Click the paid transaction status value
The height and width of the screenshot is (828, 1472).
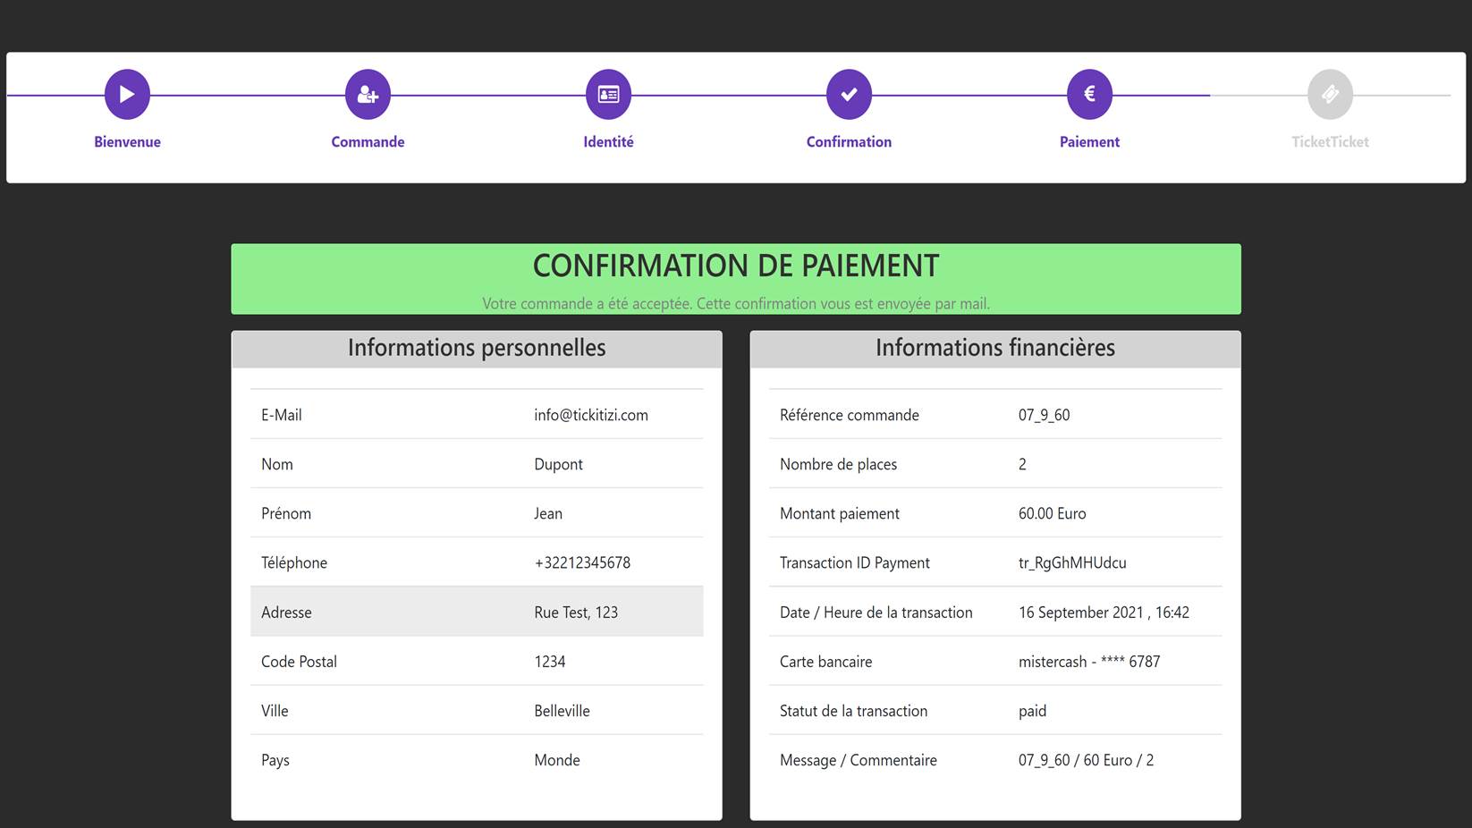(x=1032, y=711)
